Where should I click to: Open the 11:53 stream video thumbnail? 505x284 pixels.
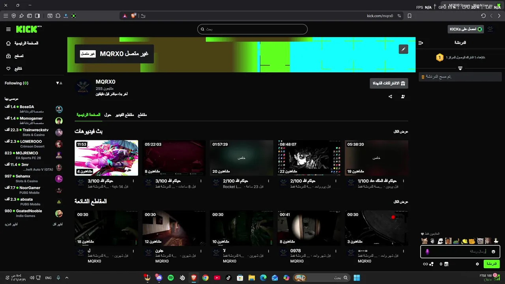107,158
